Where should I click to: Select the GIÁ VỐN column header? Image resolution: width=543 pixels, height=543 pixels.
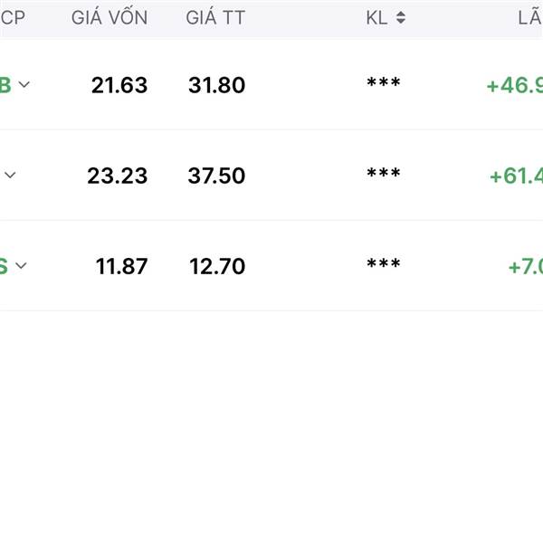[110, 16]
